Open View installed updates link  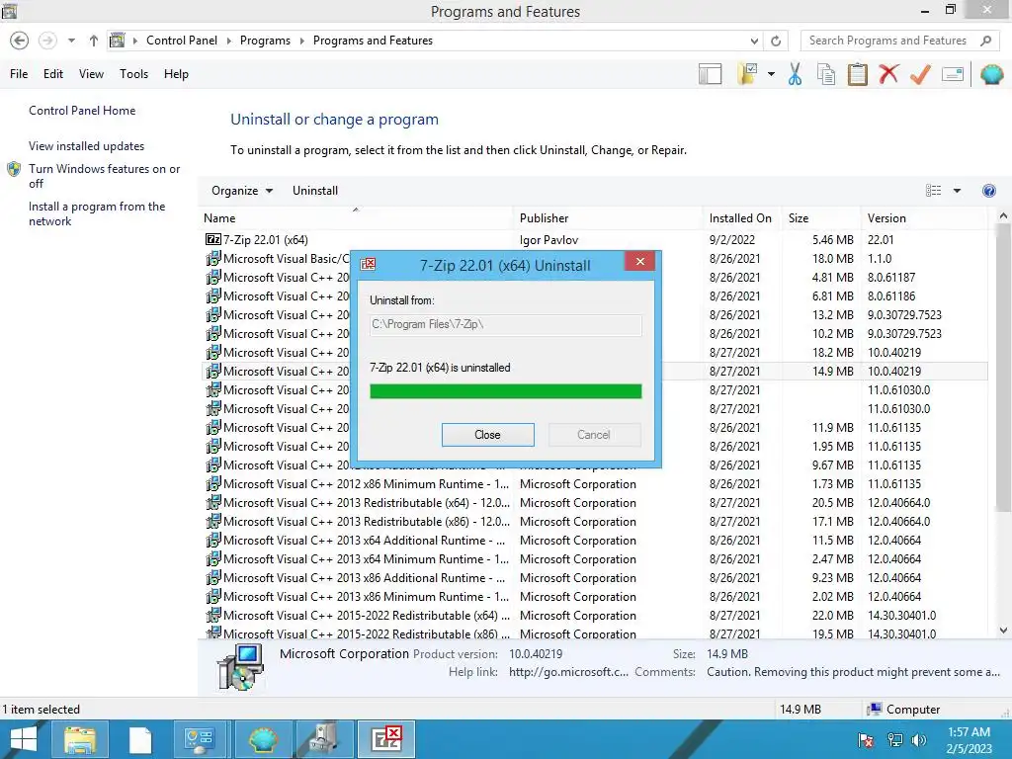coord(87,146)
